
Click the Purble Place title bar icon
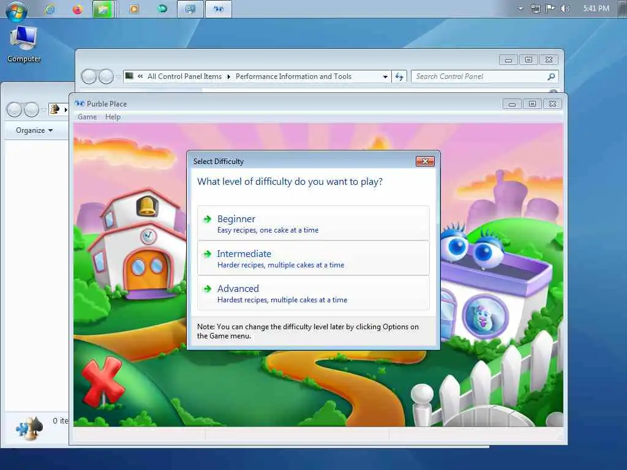[80, 103]
